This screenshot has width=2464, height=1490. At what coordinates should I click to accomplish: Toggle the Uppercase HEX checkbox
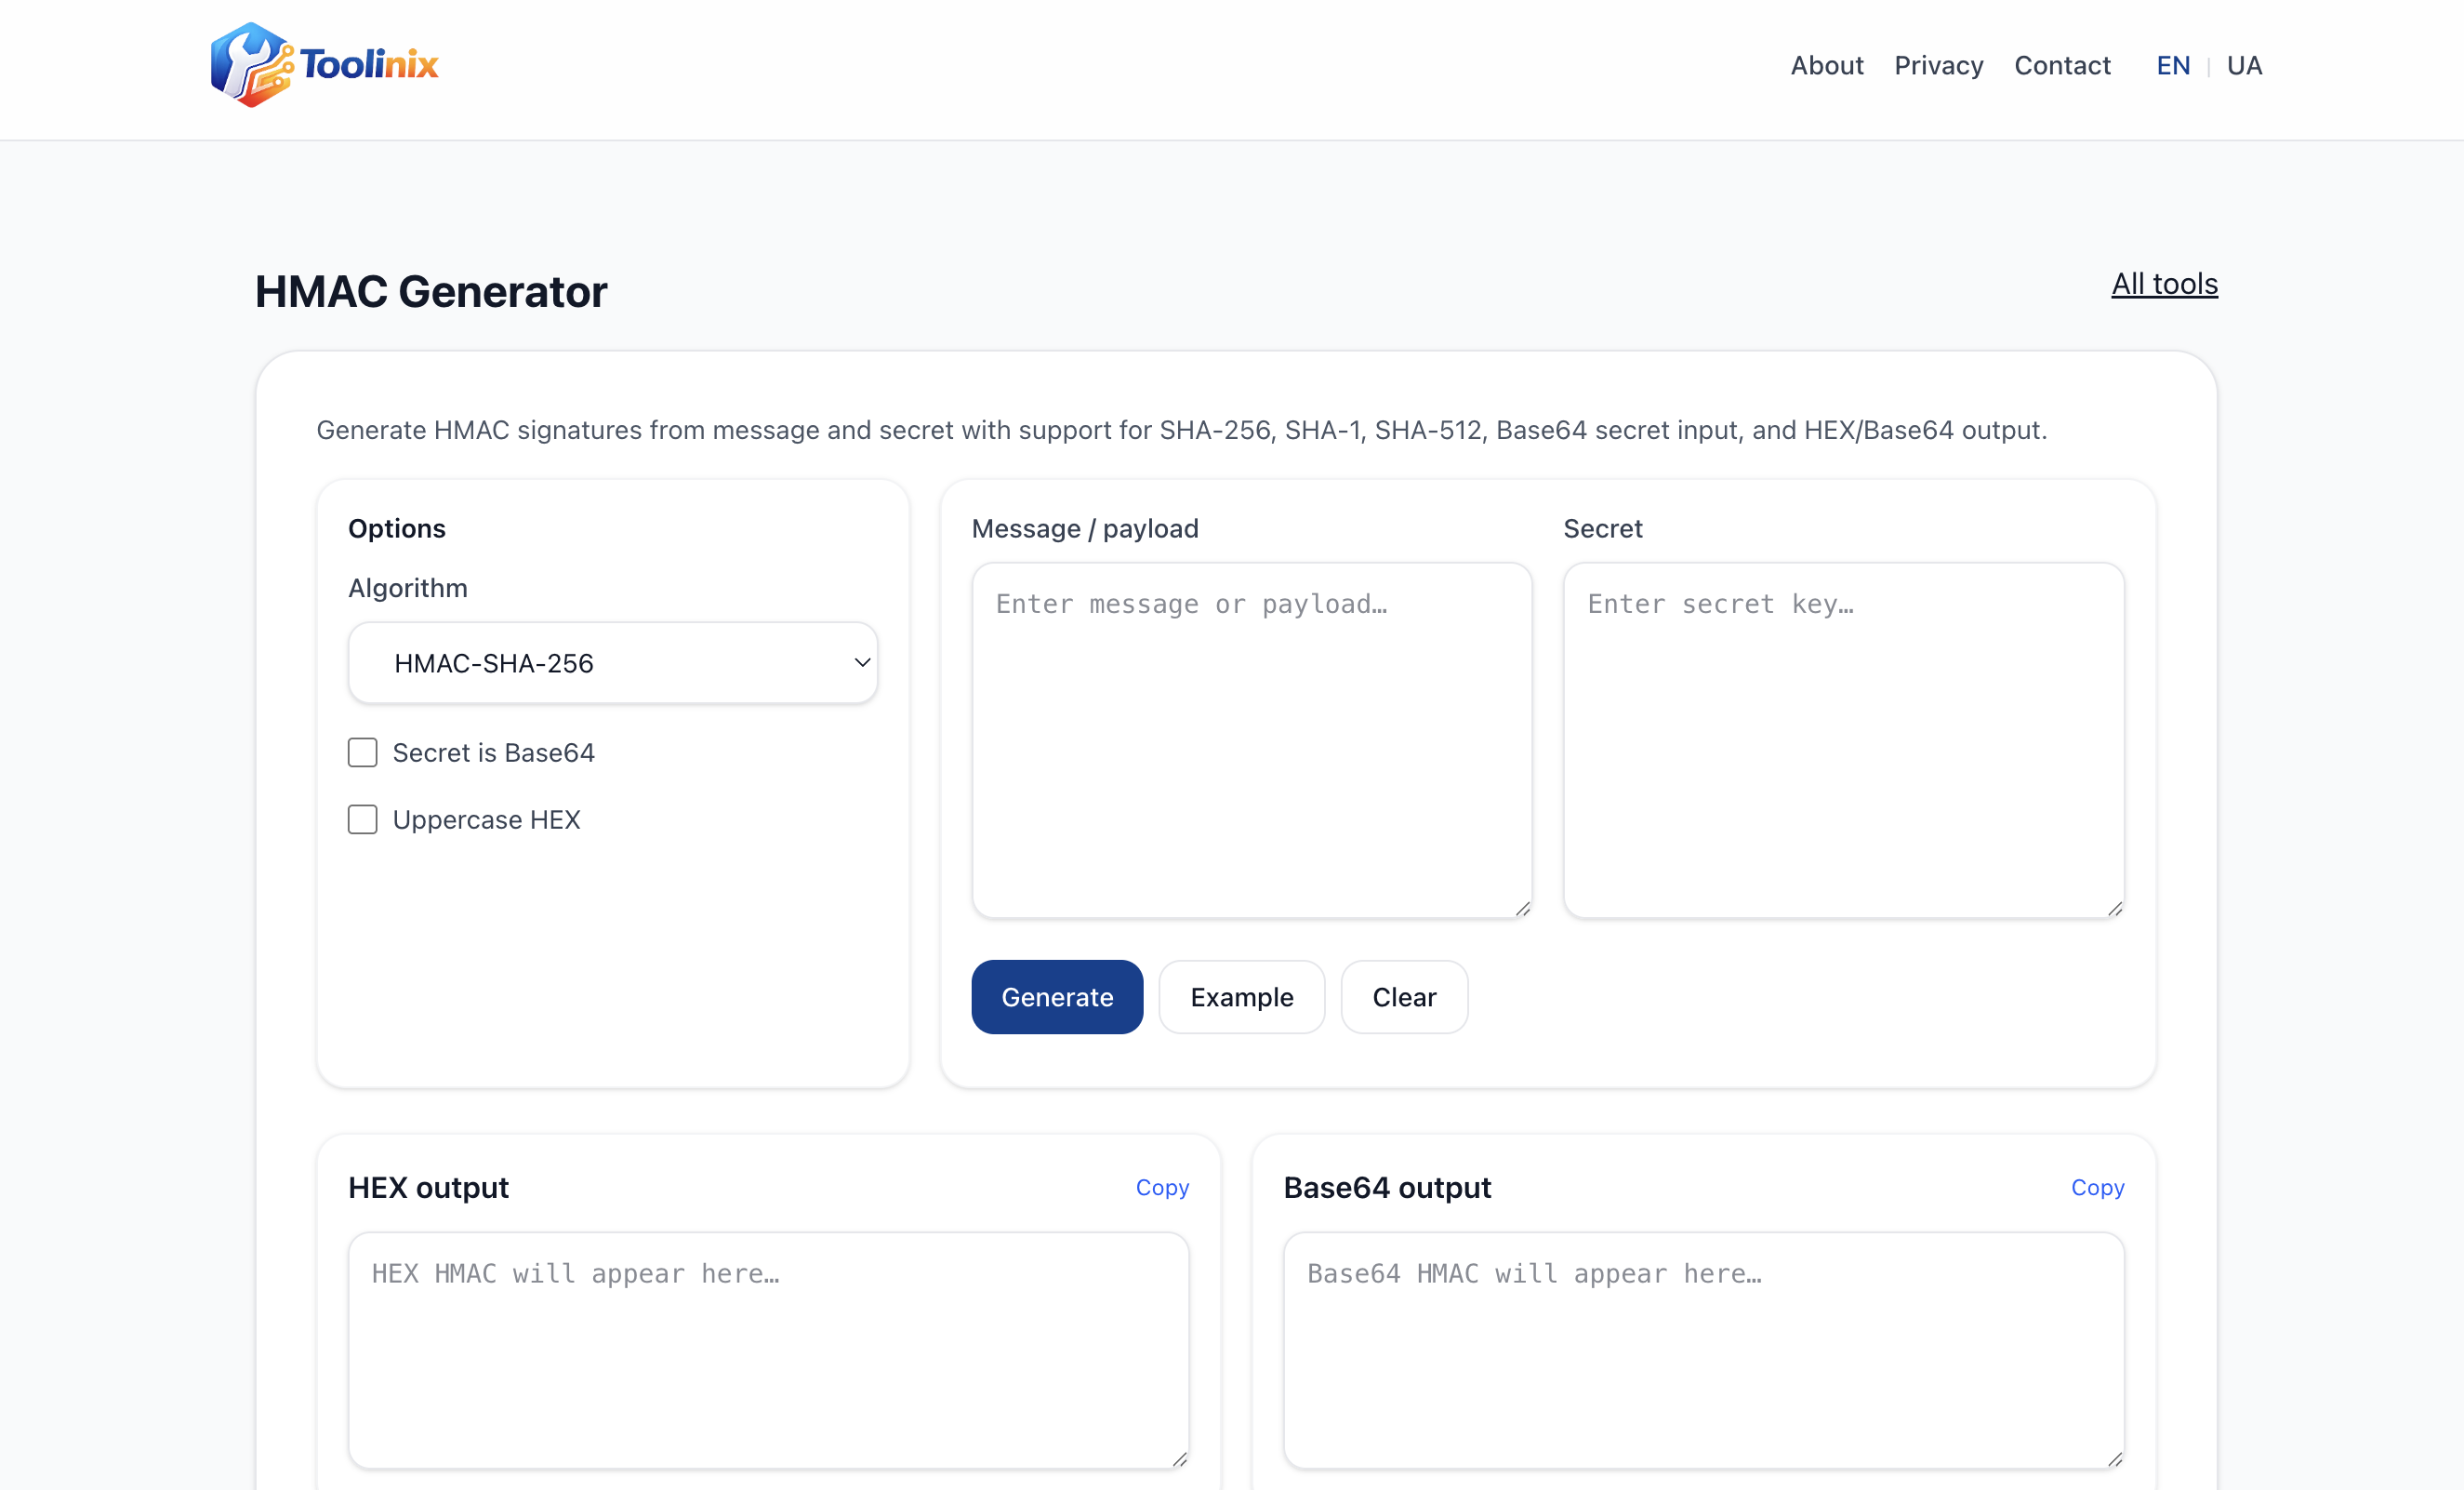[x=363, y=820]
